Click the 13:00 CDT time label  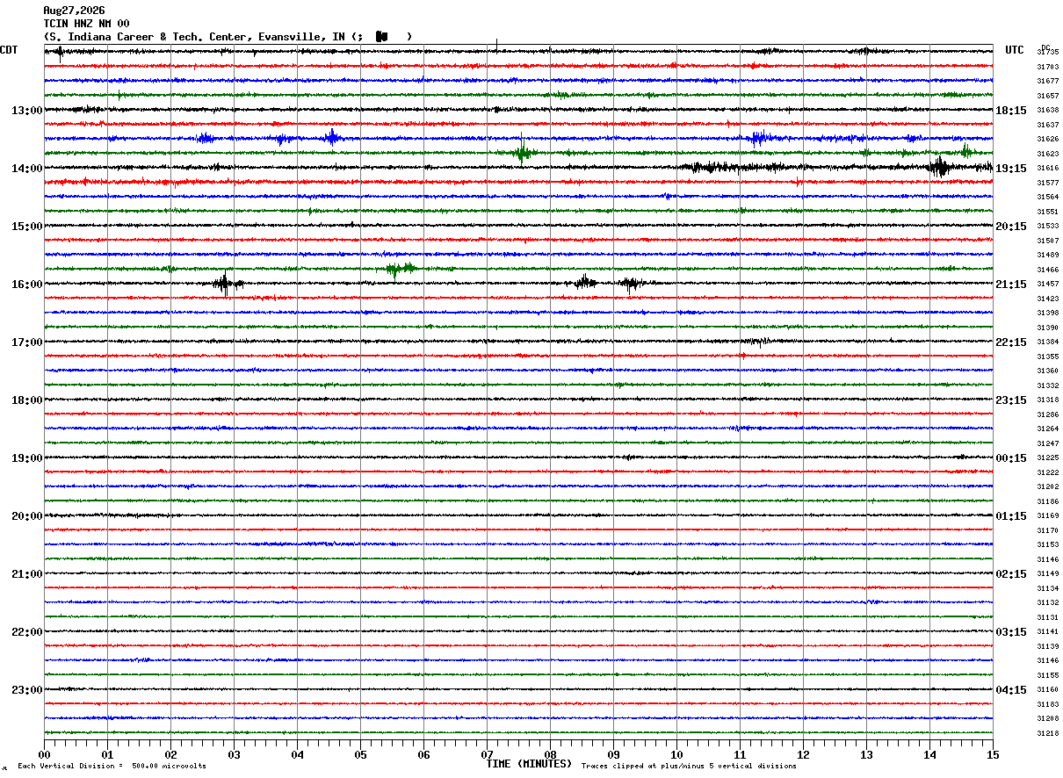coord(26,111)
